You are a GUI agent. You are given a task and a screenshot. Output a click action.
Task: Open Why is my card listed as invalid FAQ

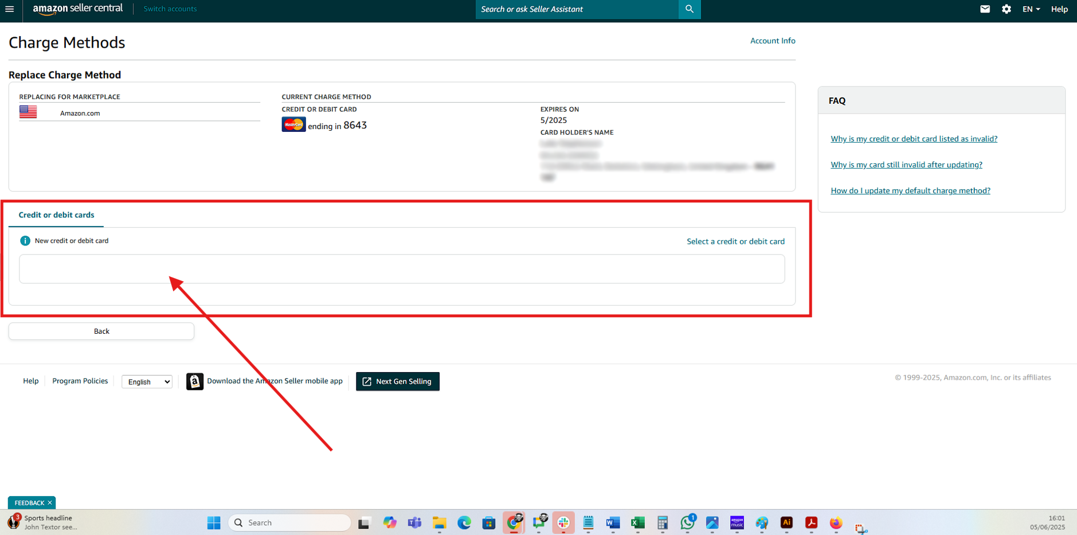(914, 139)
